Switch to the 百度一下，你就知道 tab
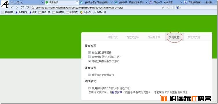This screenshot has height=104, width=218. click(x=166, y=3)
